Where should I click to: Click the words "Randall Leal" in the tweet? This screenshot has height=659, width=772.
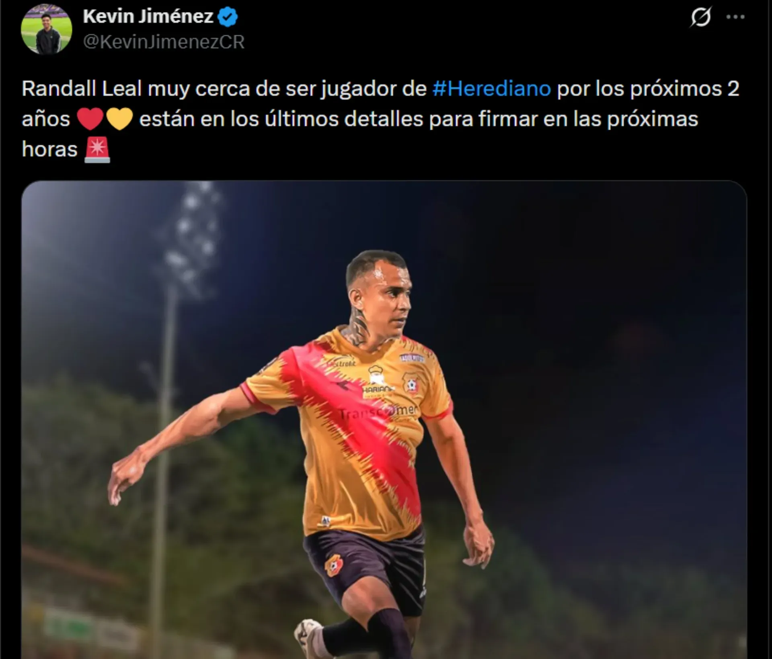pos(82,89)
